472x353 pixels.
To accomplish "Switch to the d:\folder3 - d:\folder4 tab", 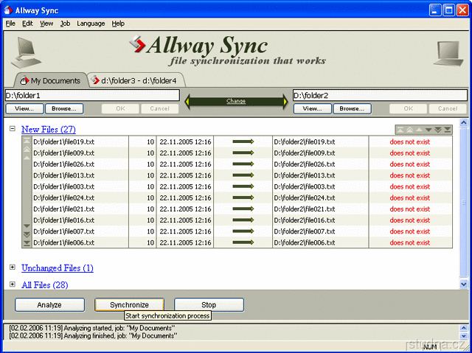I will [136, 80].
